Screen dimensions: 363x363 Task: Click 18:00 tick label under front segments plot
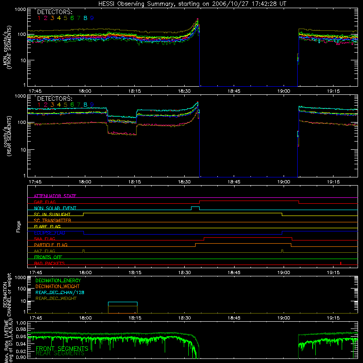[85, 91]
